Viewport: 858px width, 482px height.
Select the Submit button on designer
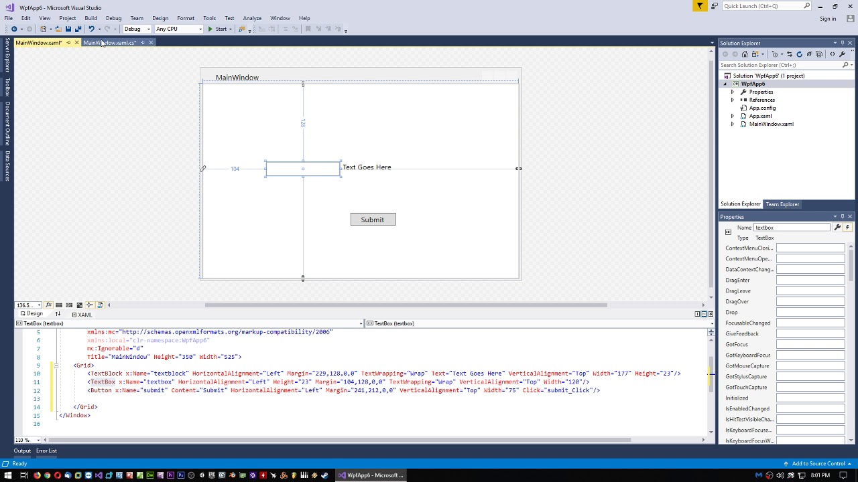click(x=373, y=220)
